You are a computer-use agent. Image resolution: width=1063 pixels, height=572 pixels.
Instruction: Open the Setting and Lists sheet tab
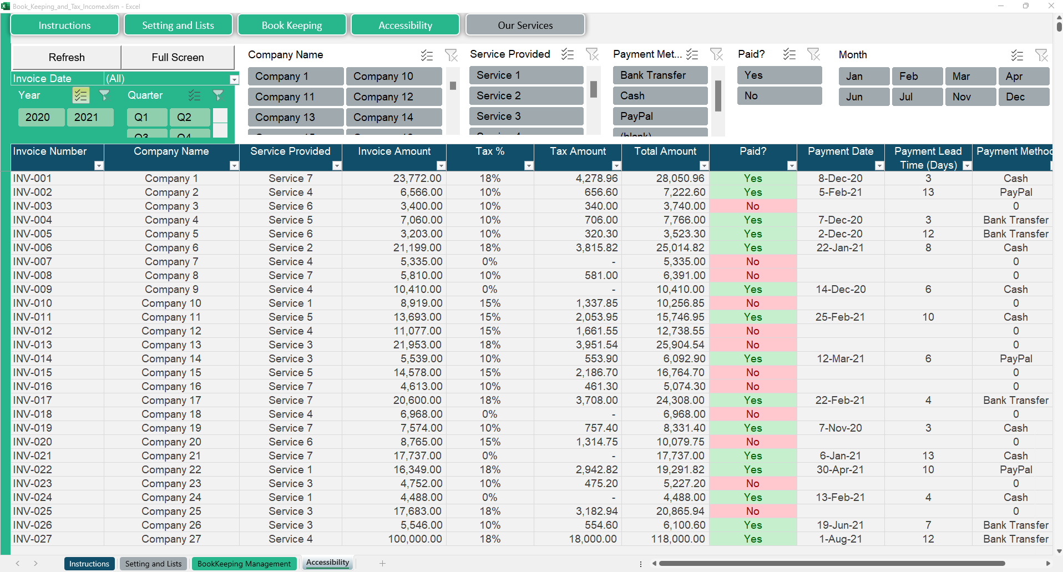(153, 564)
